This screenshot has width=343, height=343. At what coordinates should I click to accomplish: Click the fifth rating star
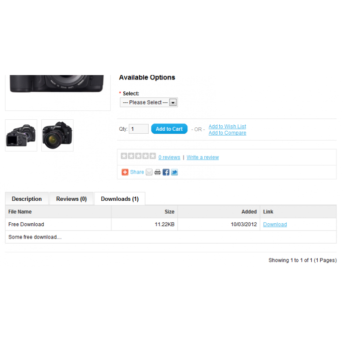[153, 156]
